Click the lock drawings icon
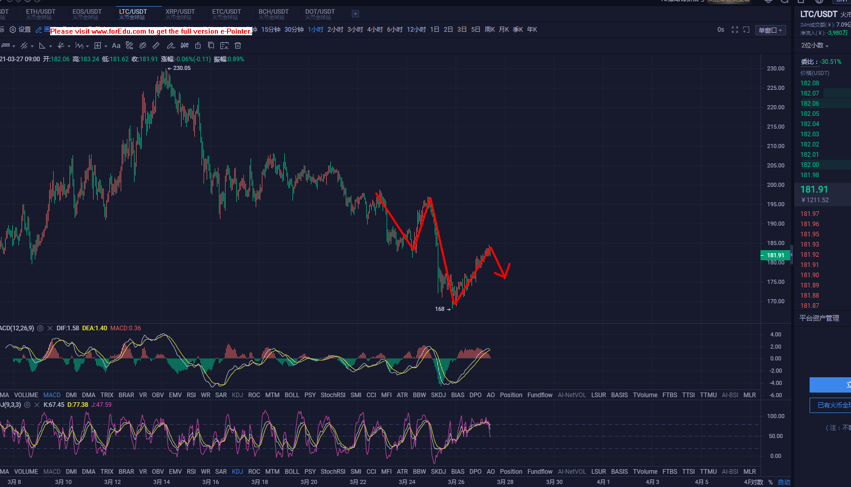Viewport: 851px width, 487px height. click(198, 45)
